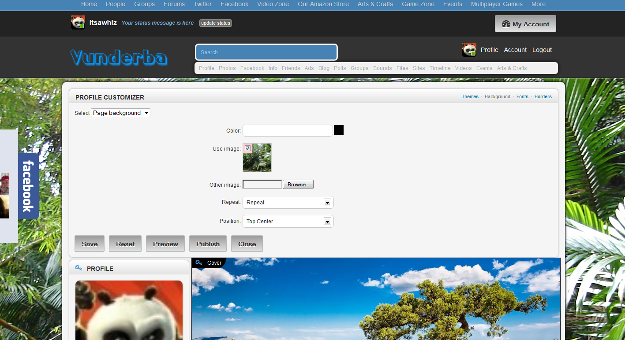This screenshot has width=625, height=340.
Task: Uncheck the Use image checkbox
Action: coord(247,148)
